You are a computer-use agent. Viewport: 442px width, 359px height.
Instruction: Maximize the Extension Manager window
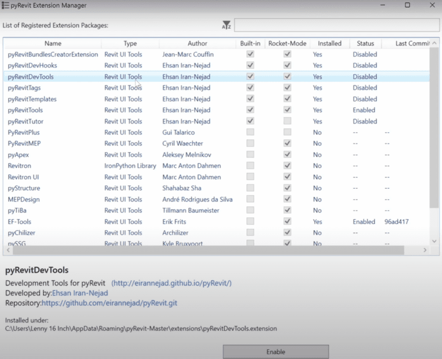pyautogui.click(x=407, y=5)
